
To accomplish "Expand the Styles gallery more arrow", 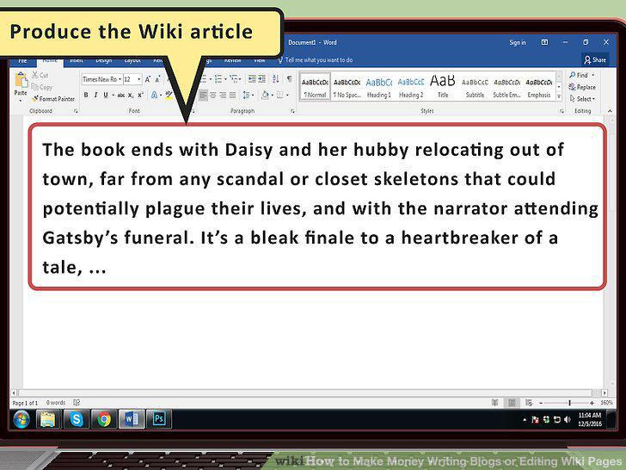I will pyautogui.click(x=559, y=96).
